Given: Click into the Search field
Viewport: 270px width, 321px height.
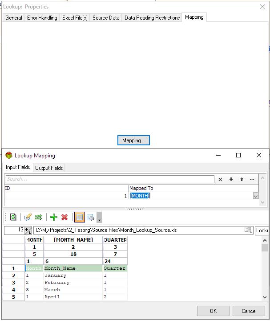Looking at the screenshot, I should coord(110,179).
